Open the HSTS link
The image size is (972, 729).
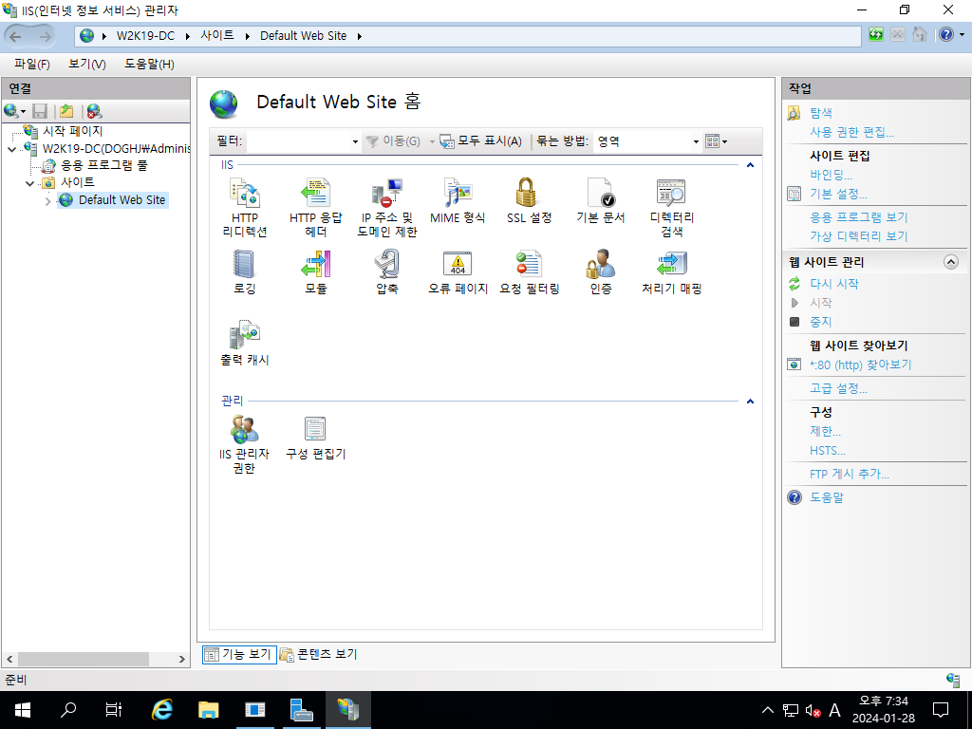[827, 451]
